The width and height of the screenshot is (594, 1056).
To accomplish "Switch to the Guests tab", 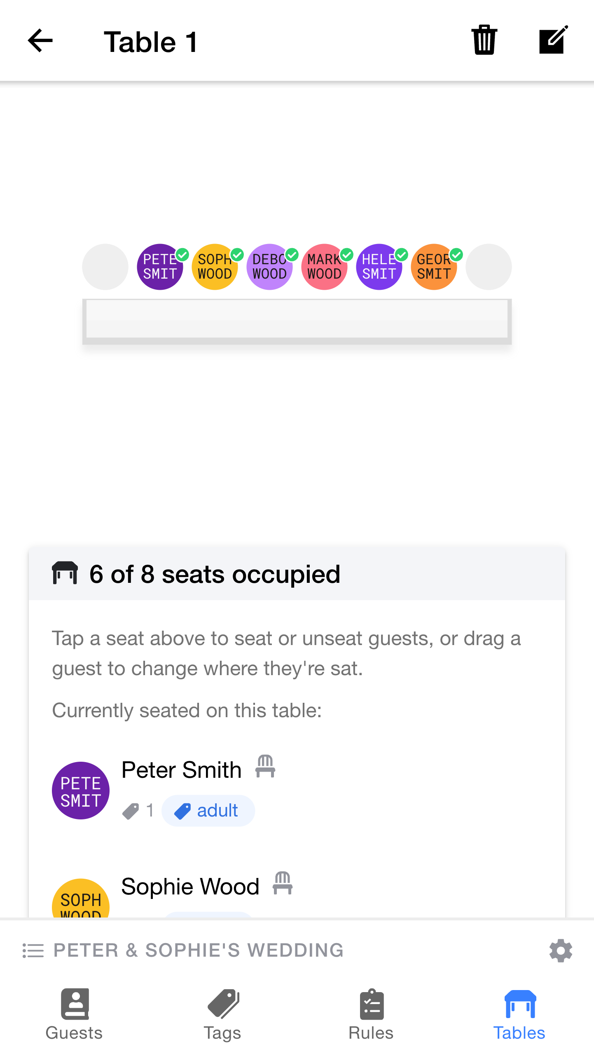I will (x=74, y=1014).
